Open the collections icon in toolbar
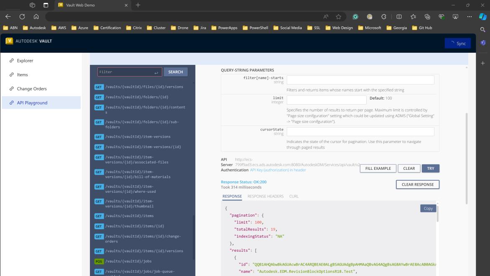 coord(427,17)
